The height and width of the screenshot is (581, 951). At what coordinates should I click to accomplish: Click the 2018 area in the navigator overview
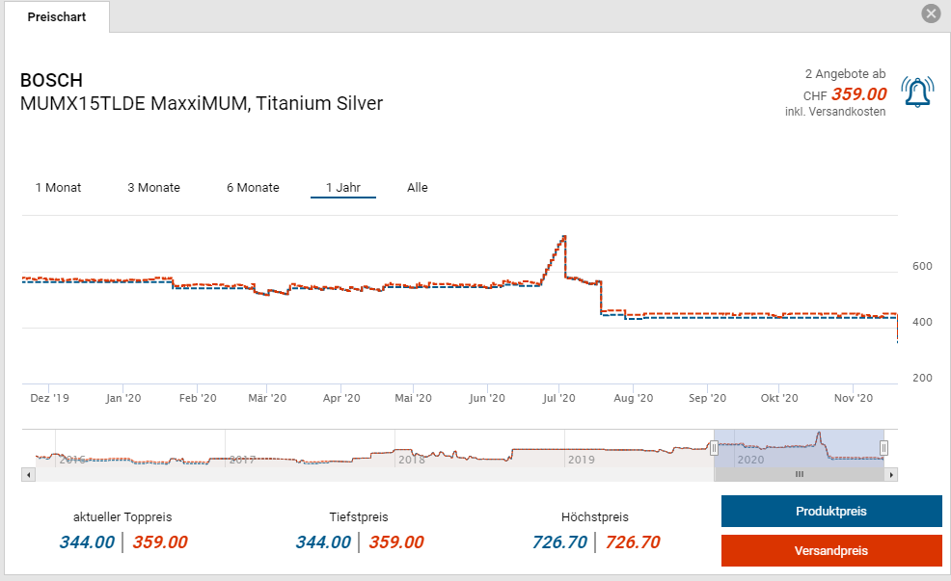[x=412, y=459]
